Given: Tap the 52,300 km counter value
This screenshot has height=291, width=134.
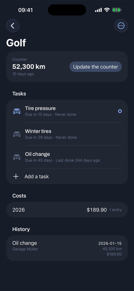Looking at the screenshot, I should coord(29,67).
